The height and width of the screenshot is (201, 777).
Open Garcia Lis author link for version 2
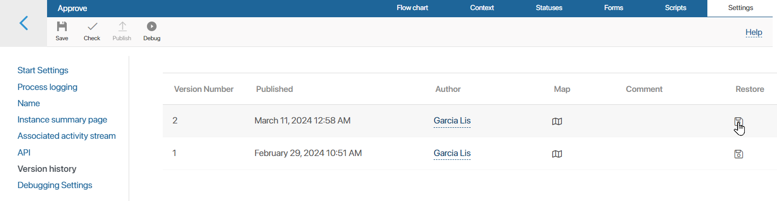pos(452,121)
